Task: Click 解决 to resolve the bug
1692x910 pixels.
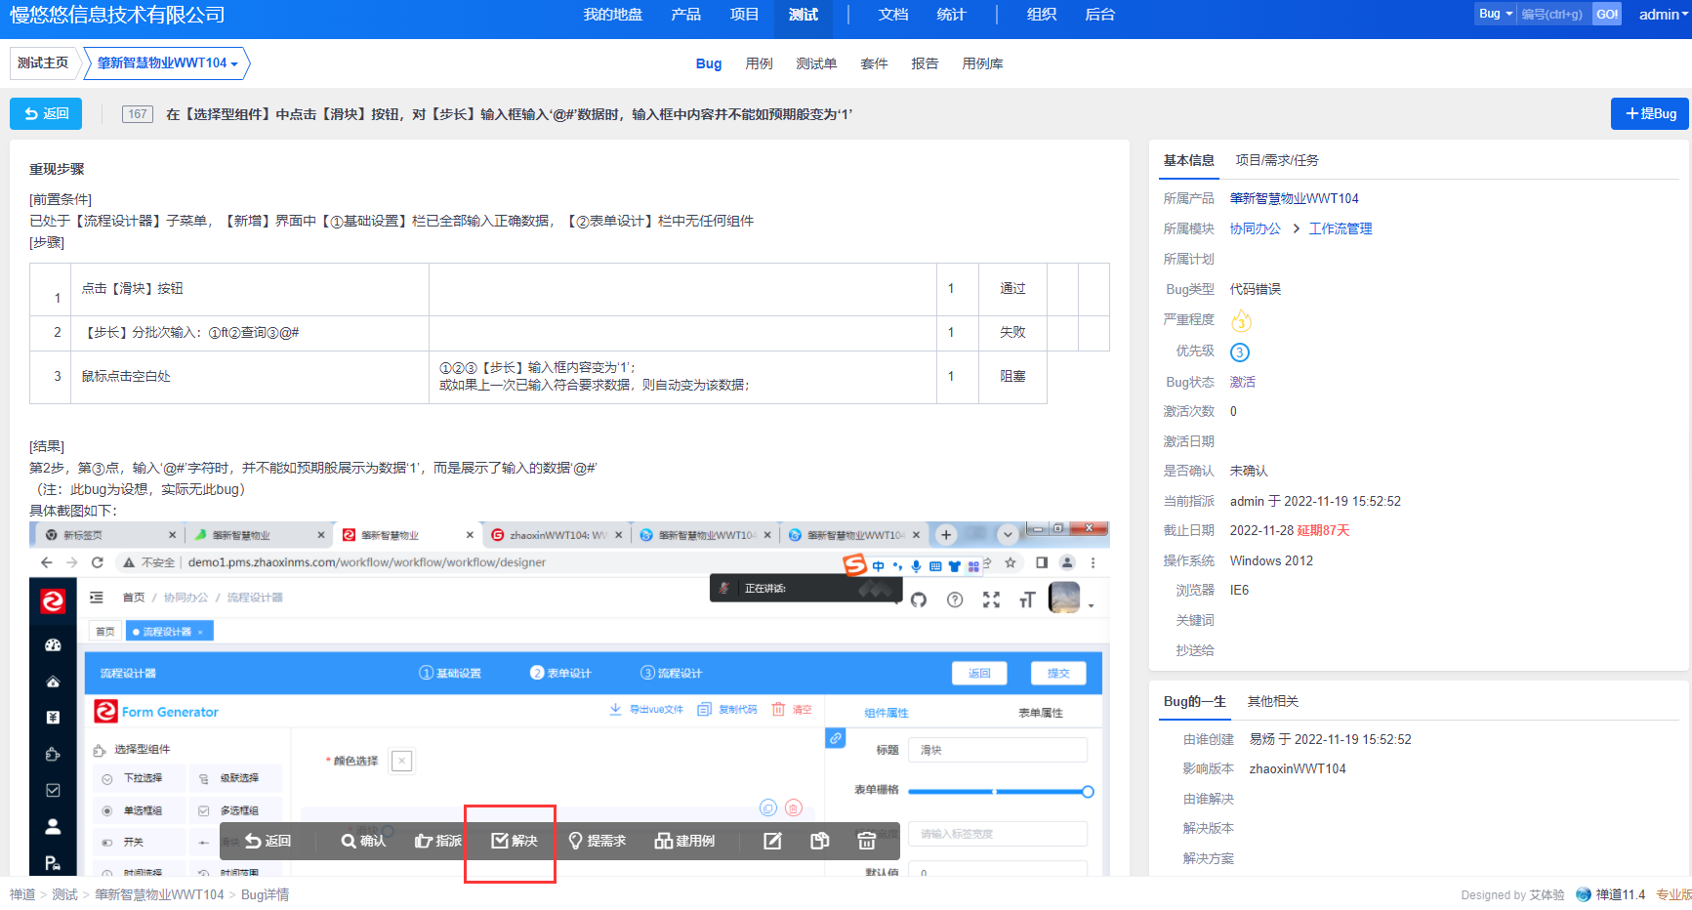Action: click(515, 841)
